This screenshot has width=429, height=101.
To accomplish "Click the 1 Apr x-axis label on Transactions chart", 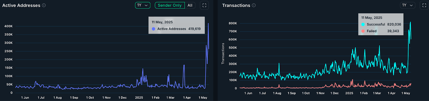I will [391, 93].
